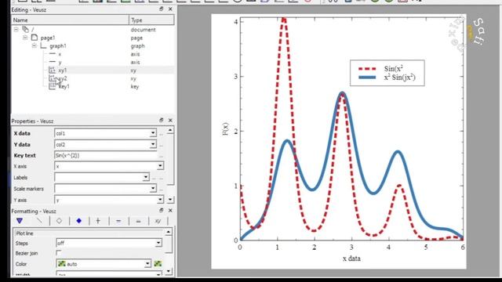Collapse the document root node
502x282 pixels.
(16, 30)
